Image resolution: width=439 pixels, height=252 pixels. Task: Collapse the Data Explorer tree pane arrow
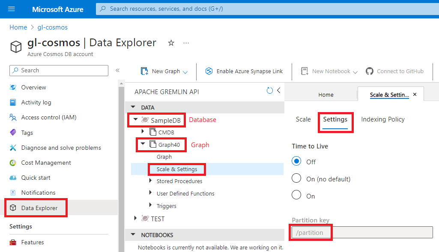[279, 91]
